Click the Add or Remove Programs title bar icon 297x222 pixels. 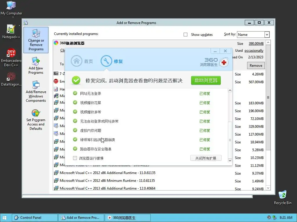pyautogui.click(x=26, y=23)
